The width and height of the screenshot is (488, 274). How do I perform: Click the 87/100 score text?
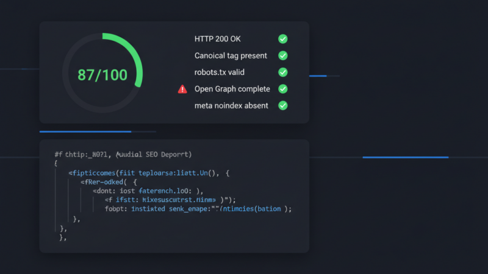click(x=102, y=75)
